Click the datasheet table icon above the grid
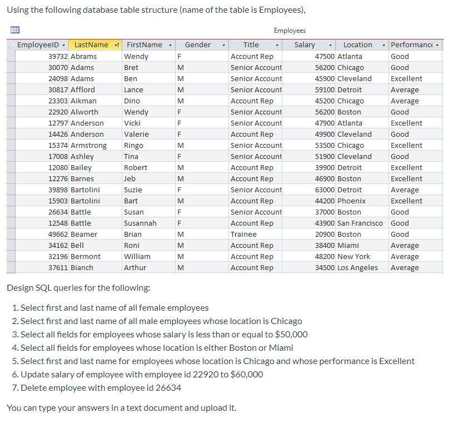The height and width of the screenshot is (423, 473). click(x=15, y=29)
